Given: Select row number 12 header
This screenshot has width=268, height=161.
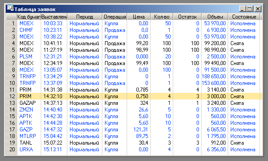Looking at the screenshot, I should pyautogui.click(x=12, y=96).
